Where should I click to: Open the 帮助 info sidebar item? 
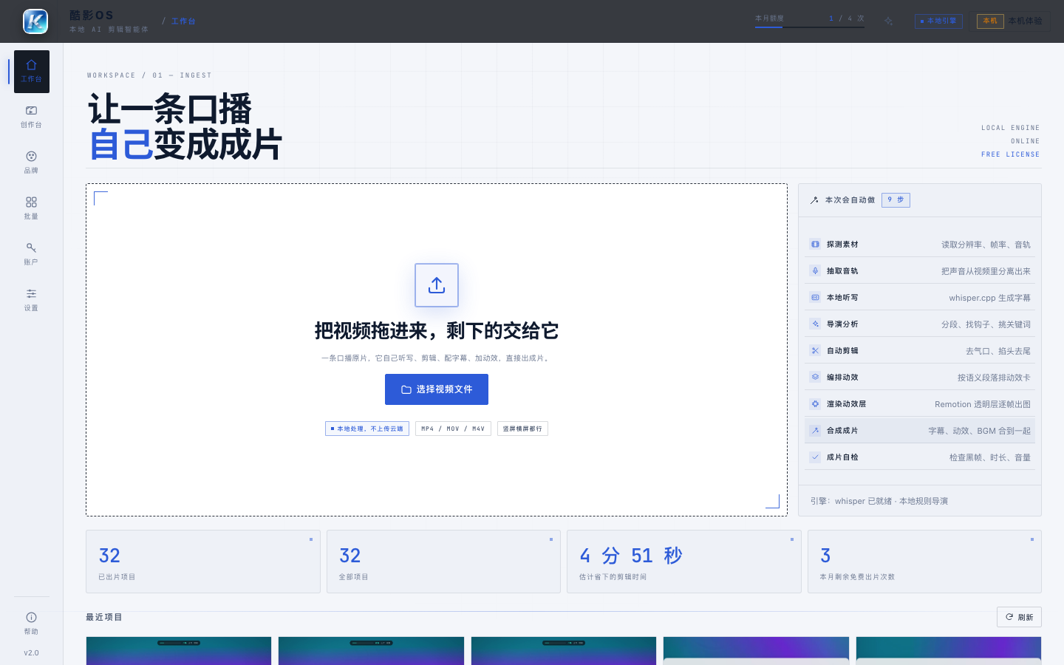(31, 624)
